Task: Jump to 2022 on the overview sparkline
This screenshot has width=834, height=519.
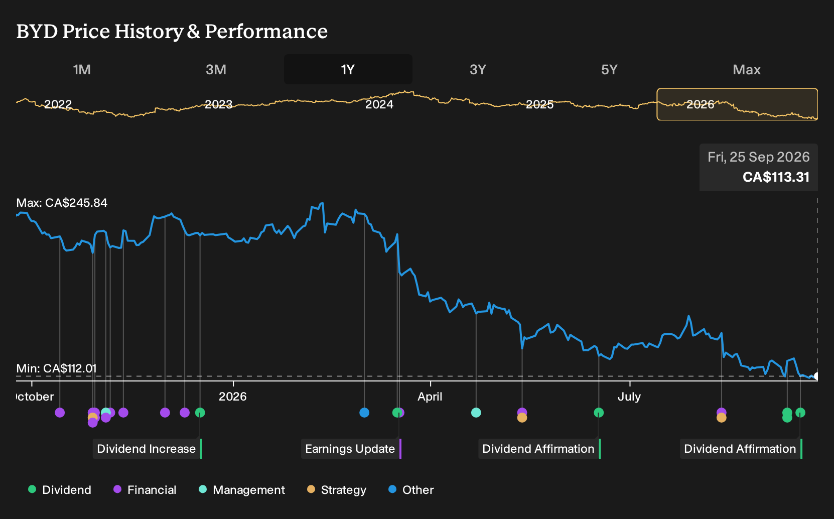Action: point(58,104)
